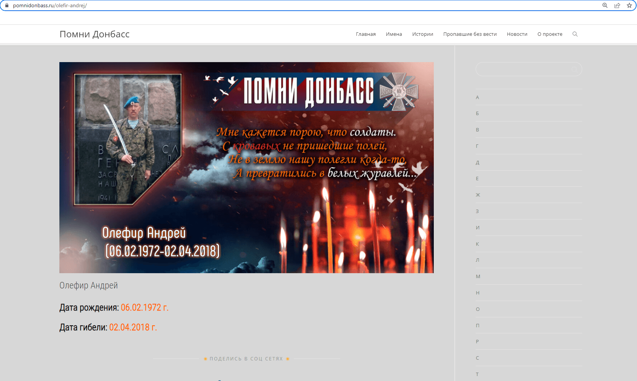This screenshot has height=381, width=637.
Task: Click the share page icon in address bar
Action: [x=617, y=5]
